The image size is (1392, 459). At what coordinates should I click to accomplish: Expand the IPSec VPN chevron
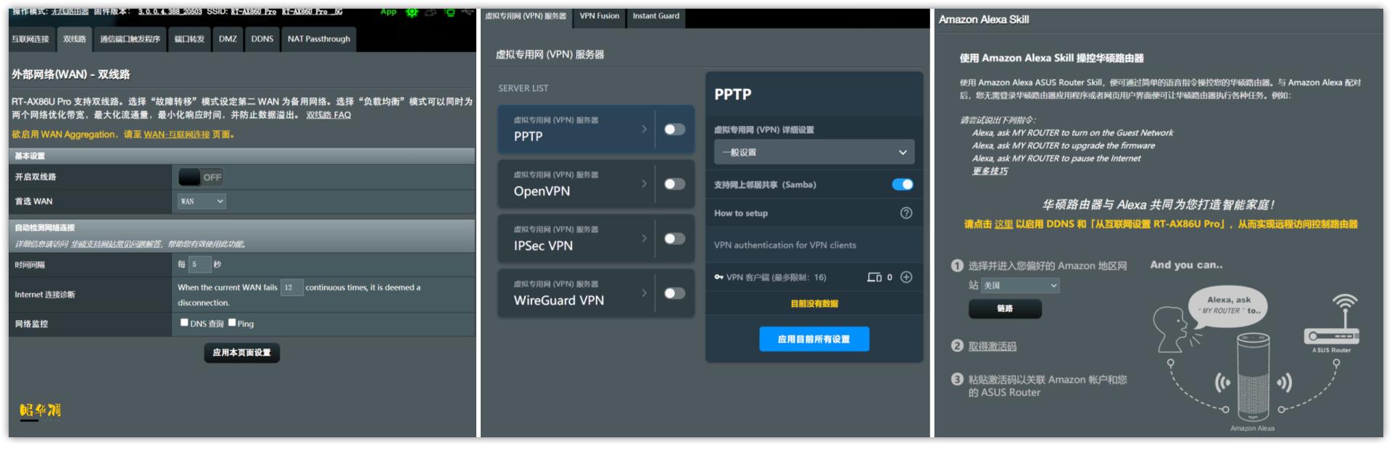[x=644, y=238]
